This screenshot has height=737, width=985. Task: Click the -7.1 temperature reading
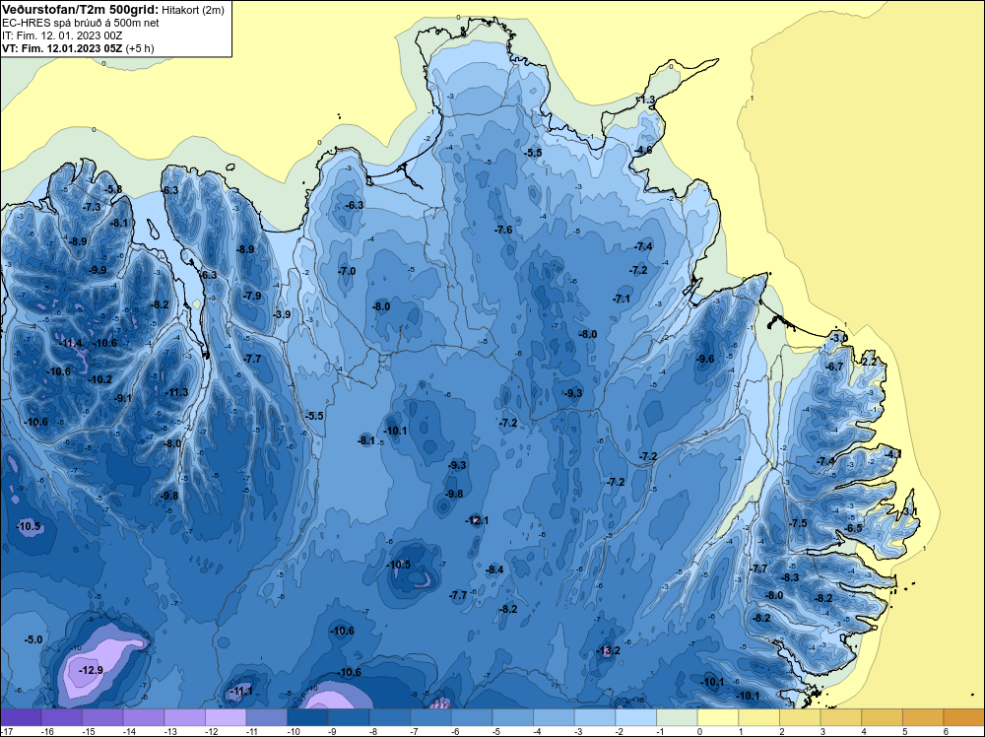[x=622, y=299]
